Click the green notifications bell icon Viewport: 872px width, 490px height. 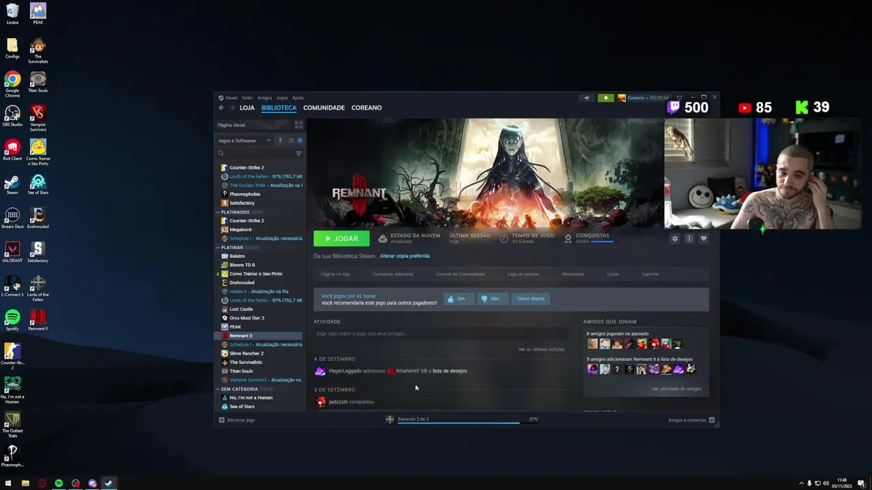pyautogui.click(x=606, y=98)
